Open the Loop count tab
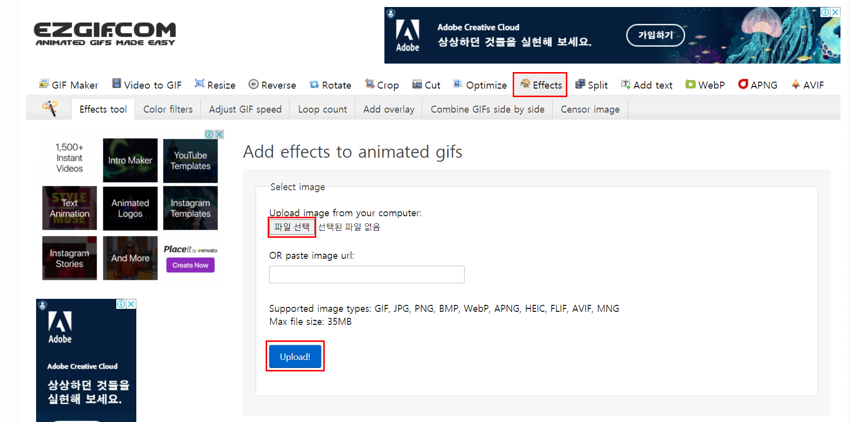849x422 pixels. pyautogui.click(x=322, y=109)
